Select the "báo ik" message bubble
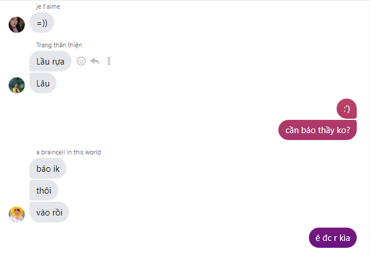The width and height of the screenshot is (370, 257). [48, 168]
